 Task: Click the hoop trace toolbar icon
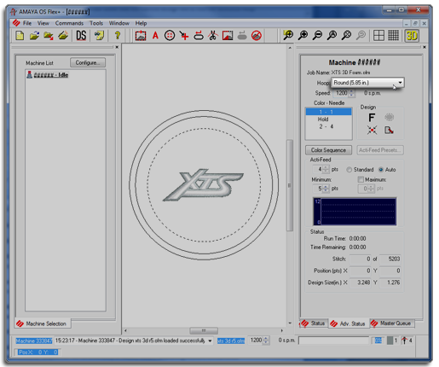point(199,36)
